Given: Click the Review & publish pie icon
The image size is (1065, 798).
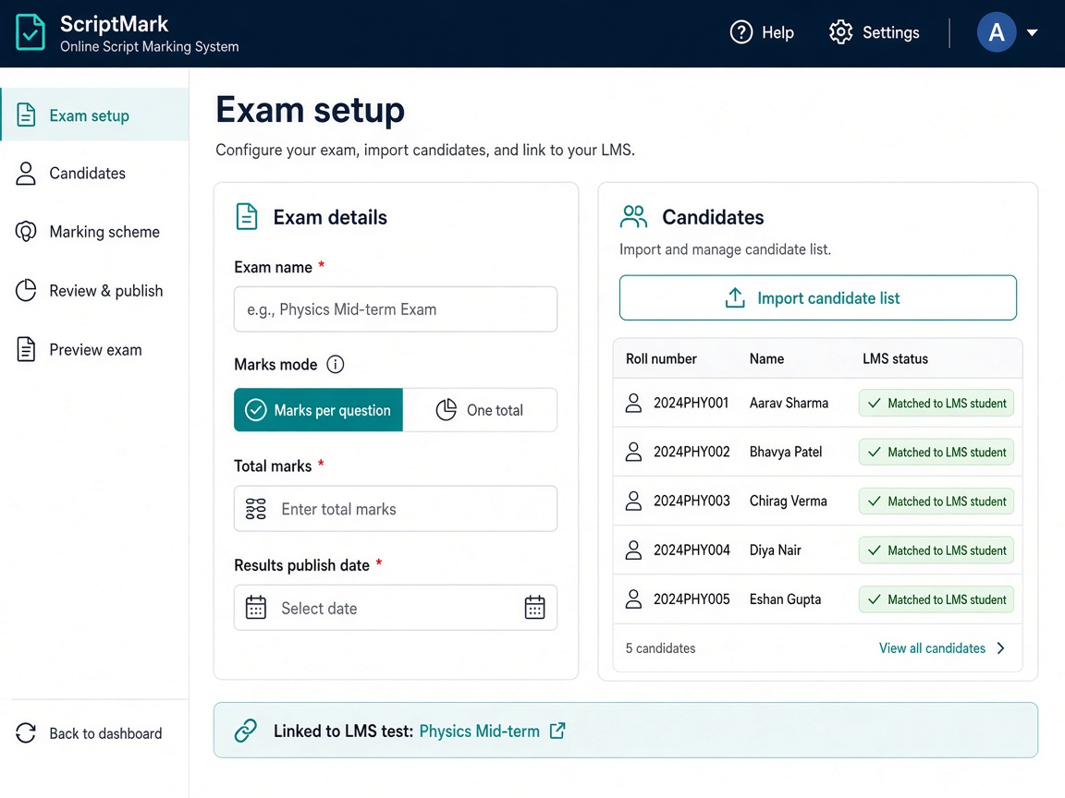Looking at the screenshot, I should (26, 290).
